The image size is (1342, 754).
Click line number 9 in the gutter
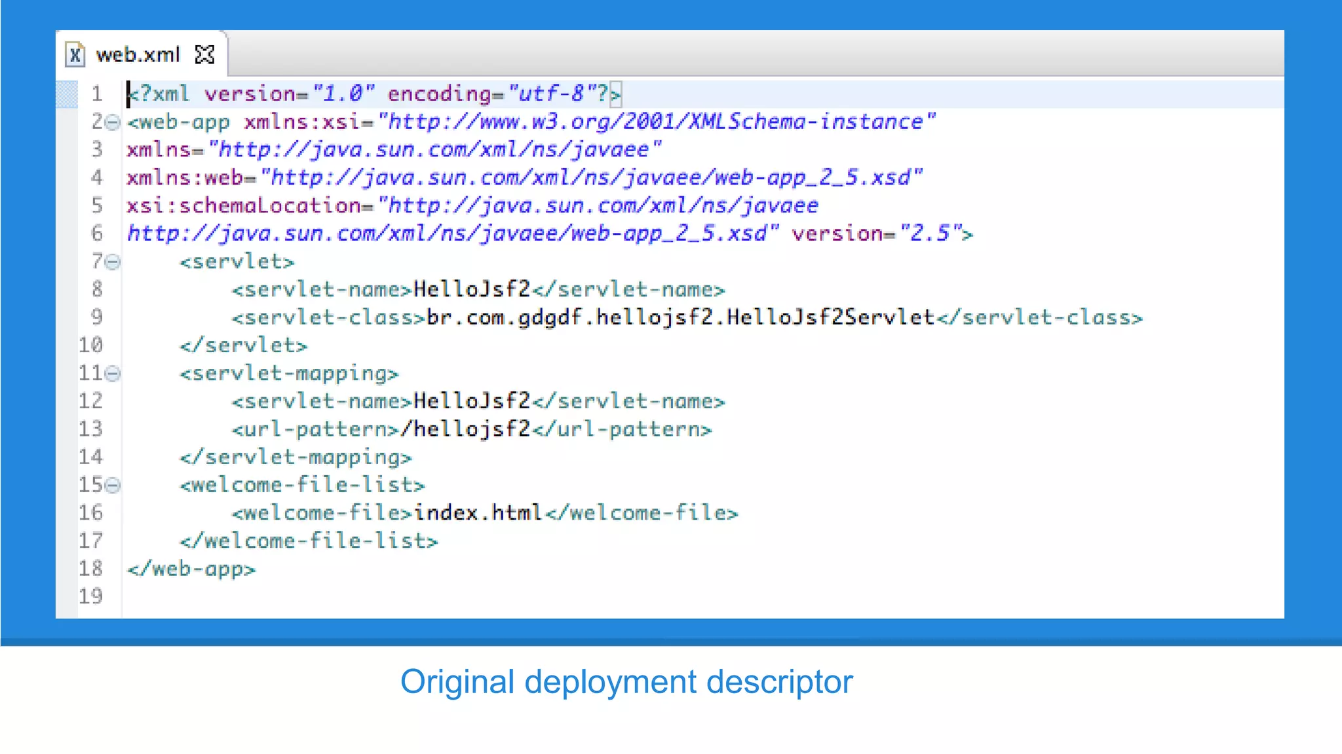coord(97,317)
